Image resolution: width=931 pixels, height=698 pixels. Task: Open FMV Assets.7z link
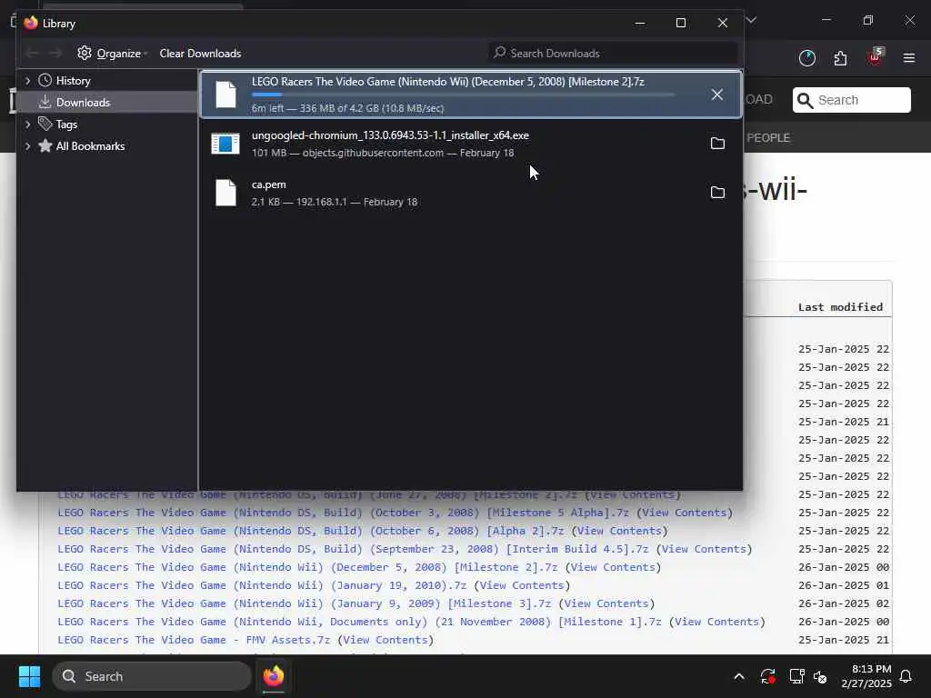(x=194, y=640)
